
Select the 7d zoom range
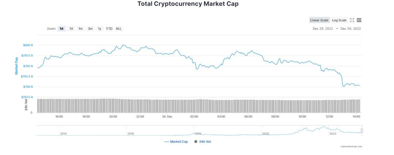71,28
